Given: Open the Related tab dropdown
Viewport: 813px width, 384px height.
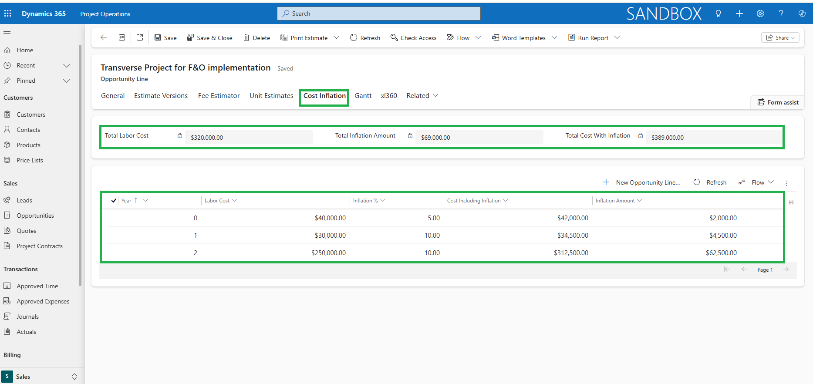Looking at the screenshot, I should pyautogui.click(x=422, y=96).
